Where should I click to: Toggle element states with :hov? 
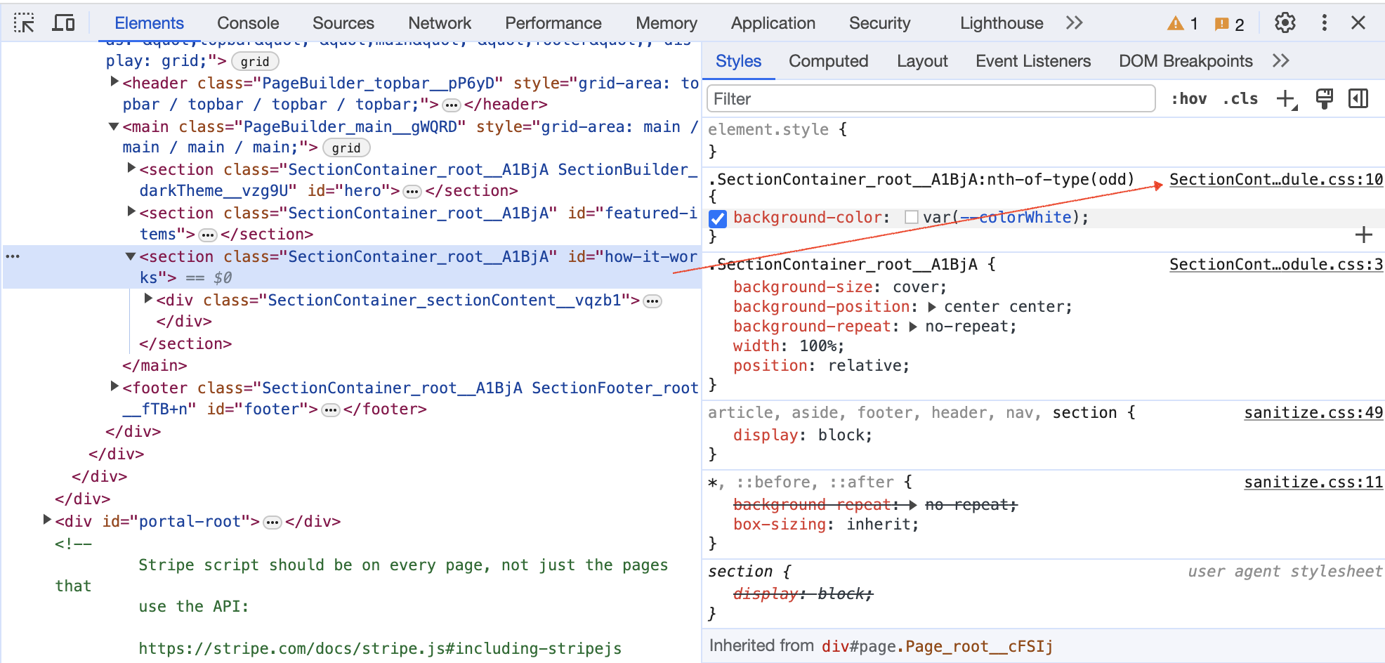coord(1190,98)
